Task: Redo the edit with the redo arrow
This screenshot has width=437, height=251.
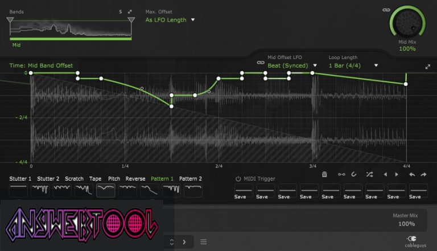Action: click(x=423, y=174)
